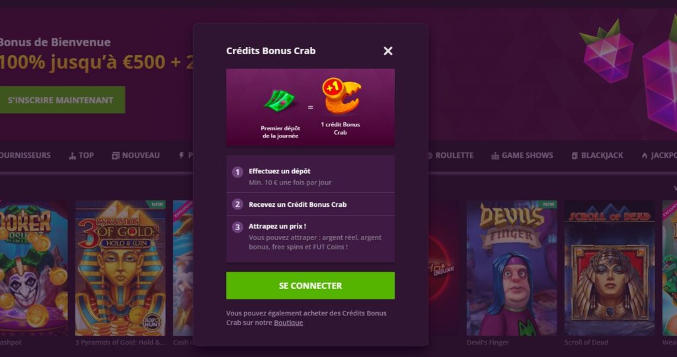This screenshot has height=357, width=677.
Task: Close the Crédits Bonus Crab dialog
Action: pos(387,51)
